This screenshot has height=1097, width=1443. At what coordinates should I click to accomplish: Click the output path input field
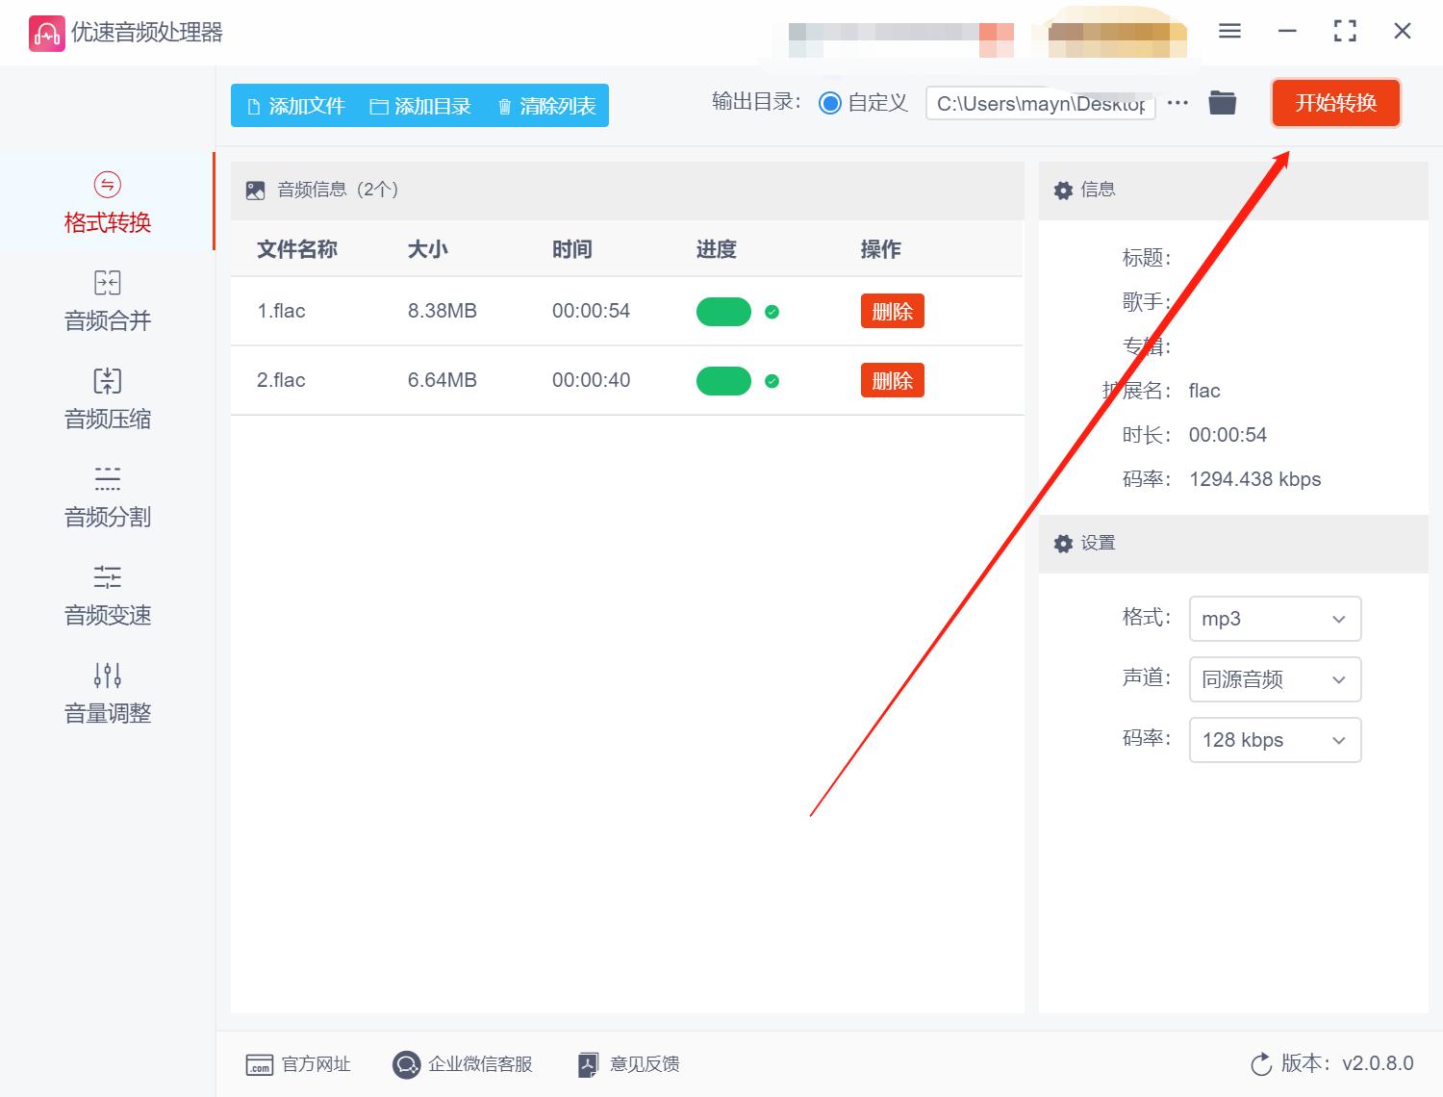[1039, 103]
